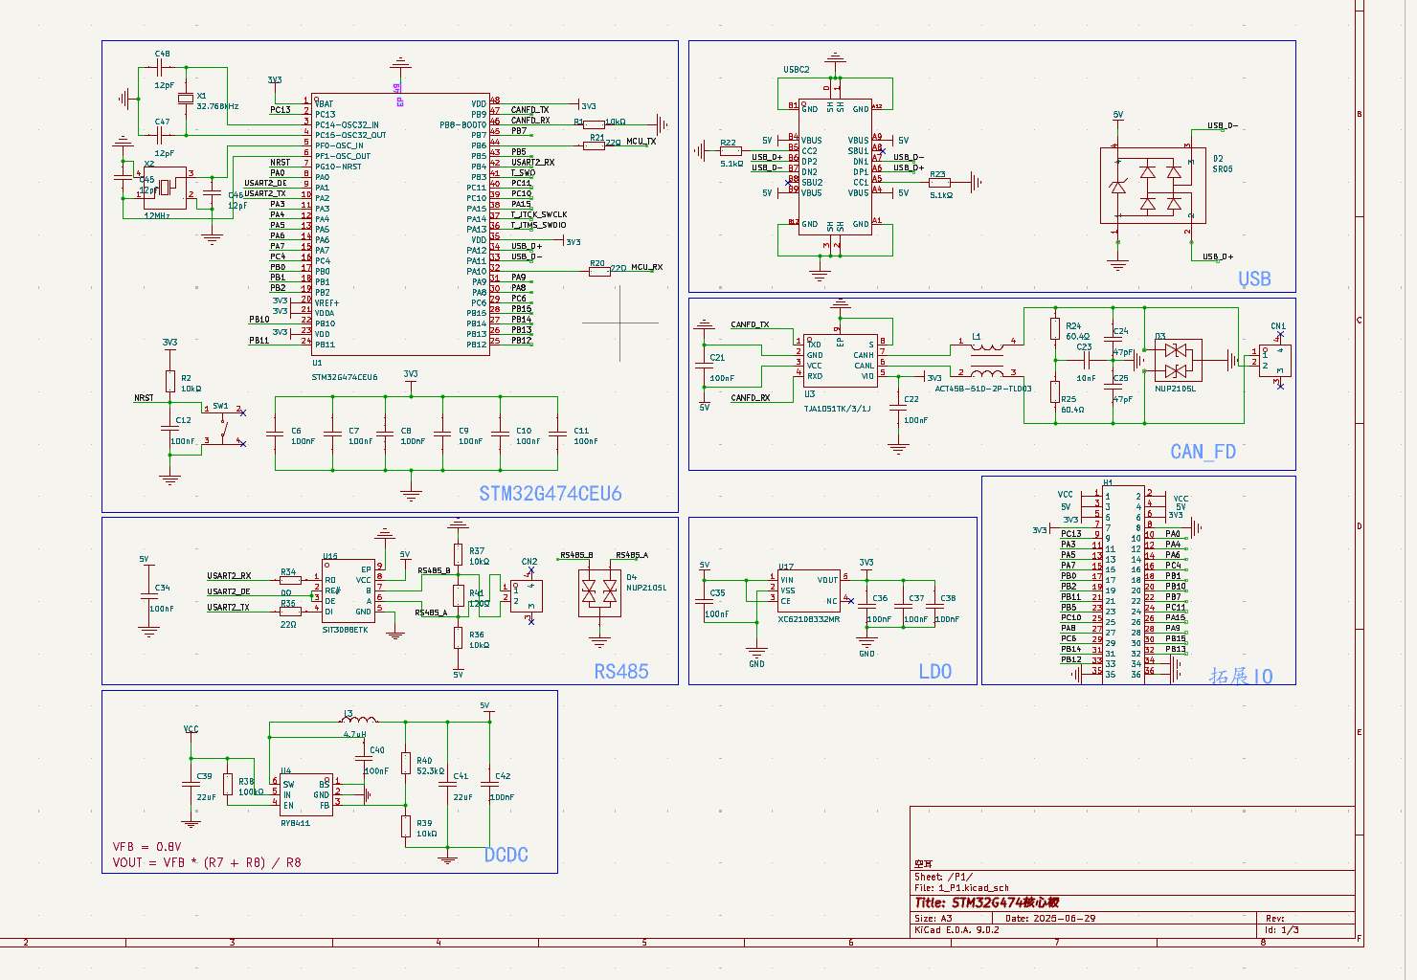Select the 12MHz crystal X2

click(x=165, y=188)
